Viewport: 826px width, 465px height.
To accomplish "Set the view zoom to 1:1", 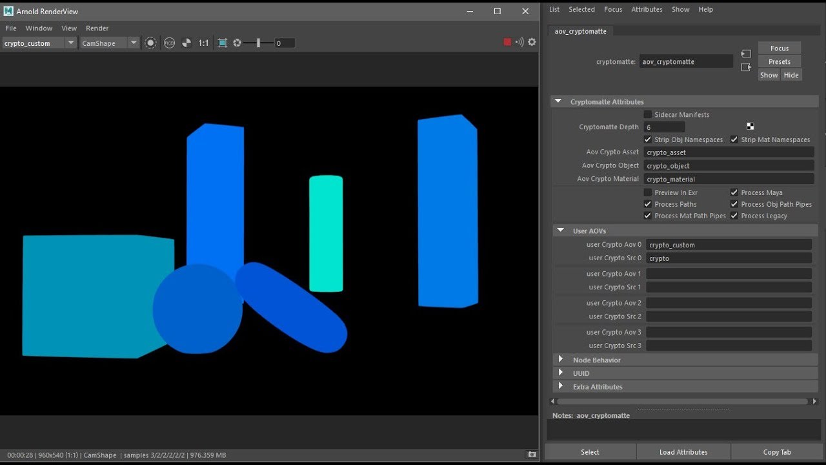I will (x=203, y=43).
